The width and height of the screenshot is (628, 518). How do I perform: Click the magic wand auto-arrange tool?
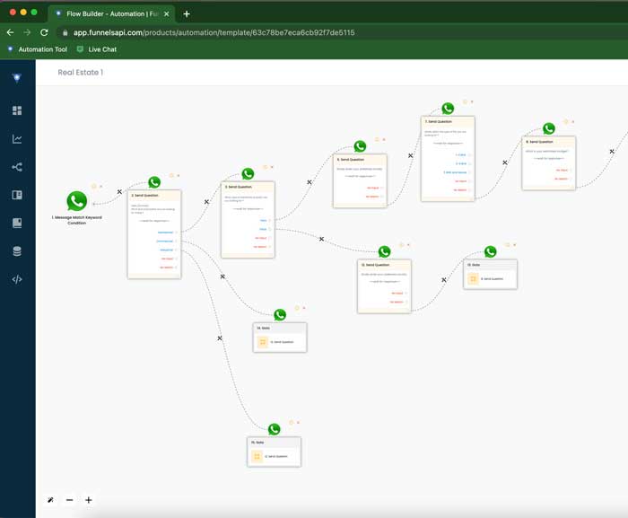(x=51, y=500)
